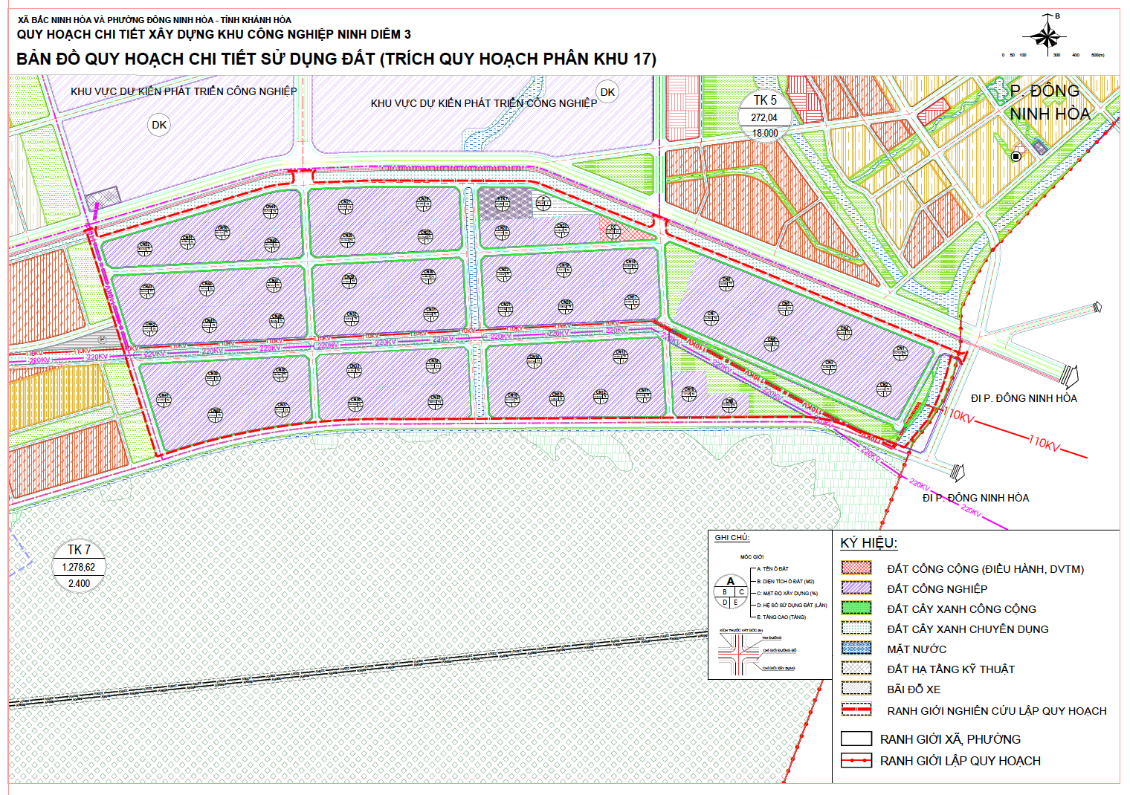Click the Đất công cộng red legend swatch

pos(856,568)
